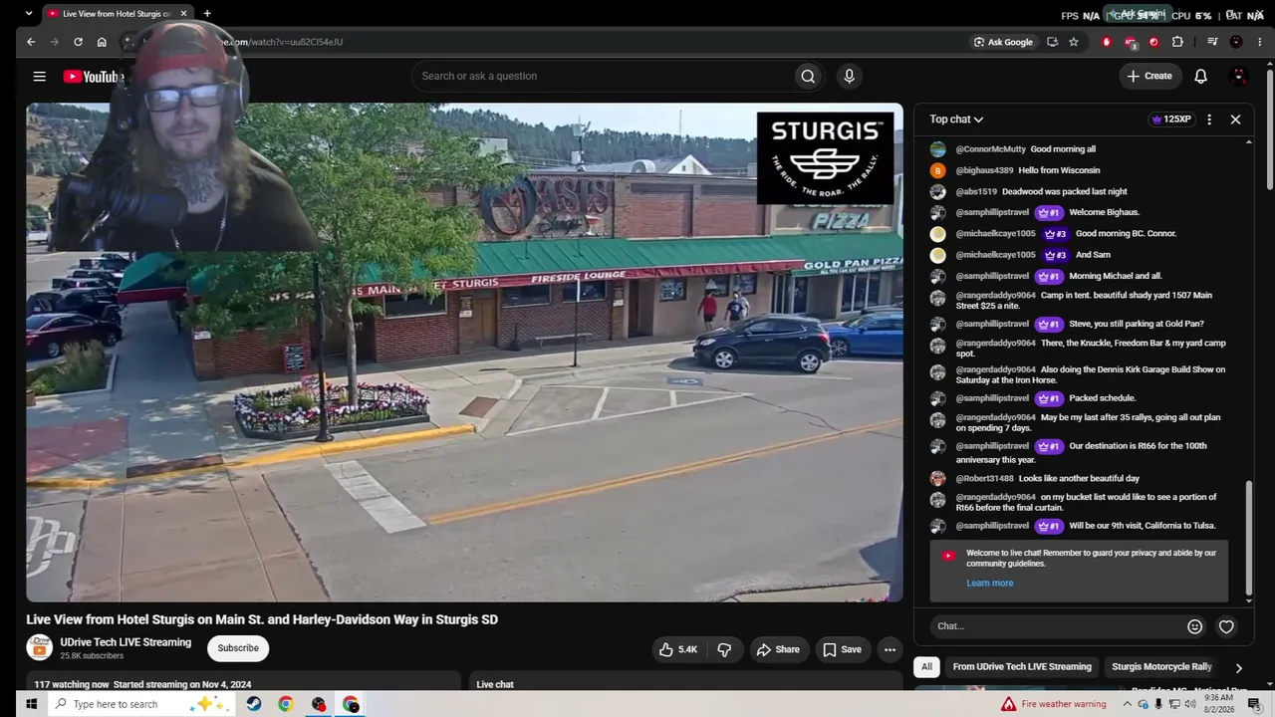Viewport: 1275px width, 717px height.
Task: Click the search magnifier button on YouTube
Action: point(808,77)
